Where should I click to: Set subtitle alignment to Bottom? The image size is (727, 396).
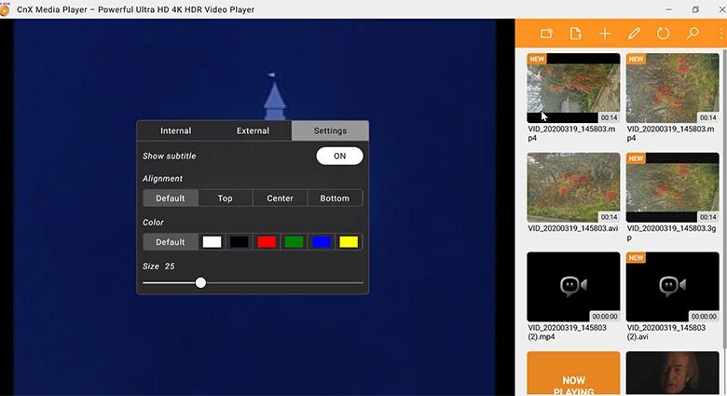[x=335, y=198]
